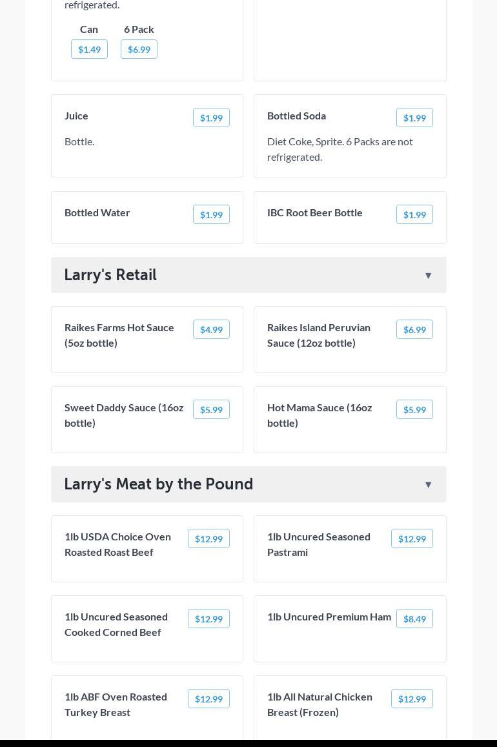Image resolution: width=497 pixels, height=747 pixels.
Task: Select the $6.99 6 Pack price
Action: 139,50
